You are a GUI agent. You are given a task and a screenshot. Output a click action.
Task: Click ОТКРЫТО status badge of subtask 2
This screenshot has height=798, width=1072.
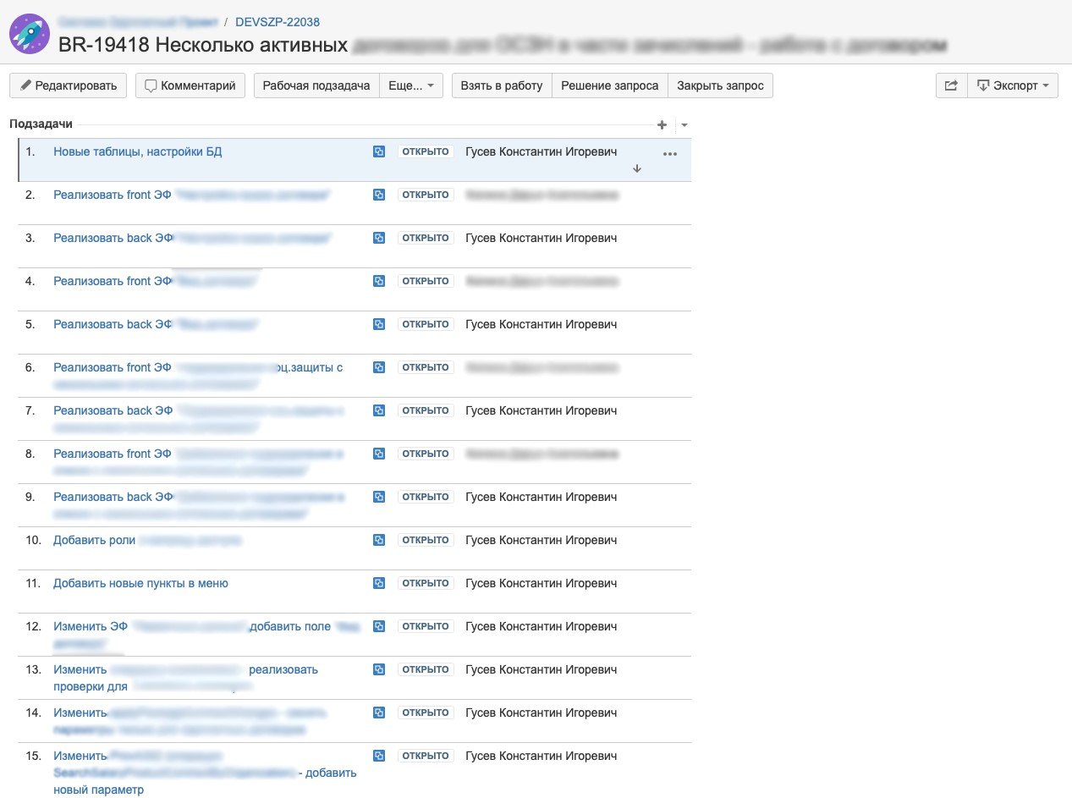426,195
